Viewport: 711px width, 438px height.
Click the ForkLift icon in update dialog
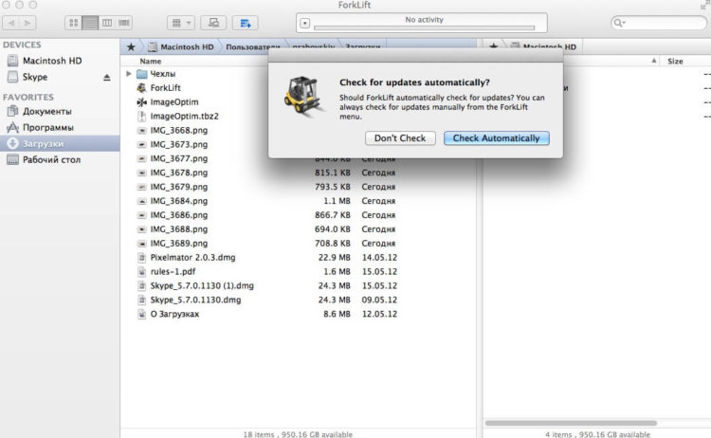(x=302, y=95)
